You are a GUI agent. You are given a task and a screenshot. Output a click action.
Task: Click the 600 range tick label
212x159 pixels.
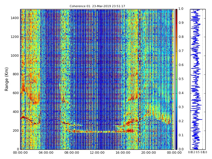click(x=16, y=93)
